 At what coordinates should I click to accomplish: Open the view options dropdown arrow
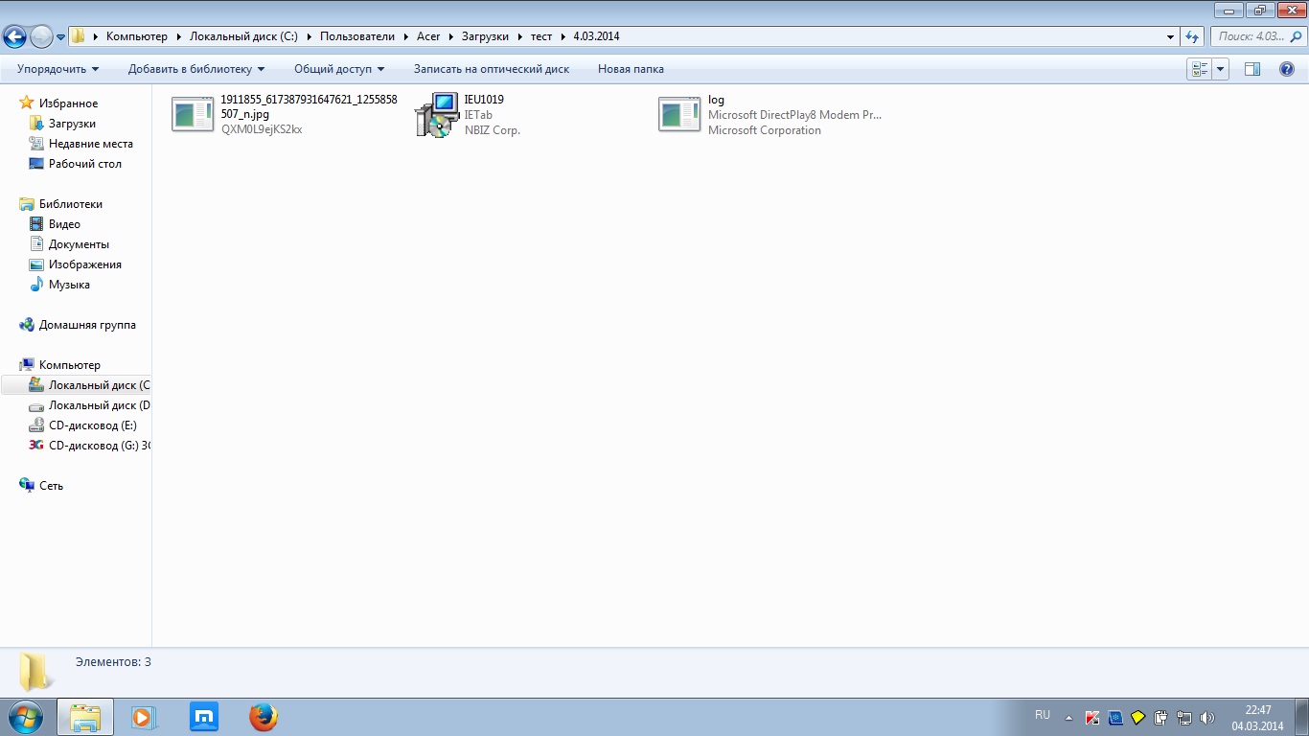pyautogui.click(x=1220, y=69)
